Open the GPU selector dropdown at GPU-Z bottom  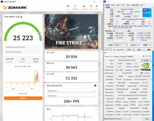coord(118,119)
